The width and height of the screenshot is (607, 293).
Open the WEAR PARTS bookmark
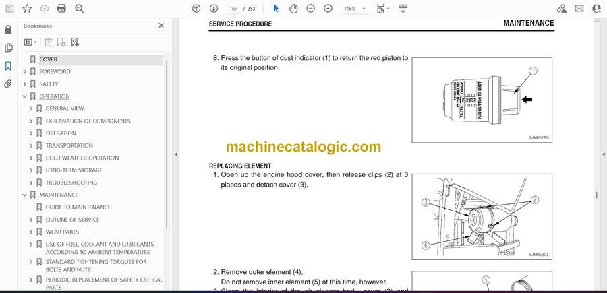point(62,232)
